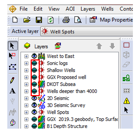Expand the DKOT Subsea layer node
The image size is (138, 133).
26,84
